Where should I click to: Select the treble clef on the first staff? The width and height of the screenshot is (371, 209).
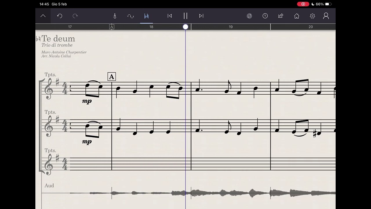coord(49,89)
